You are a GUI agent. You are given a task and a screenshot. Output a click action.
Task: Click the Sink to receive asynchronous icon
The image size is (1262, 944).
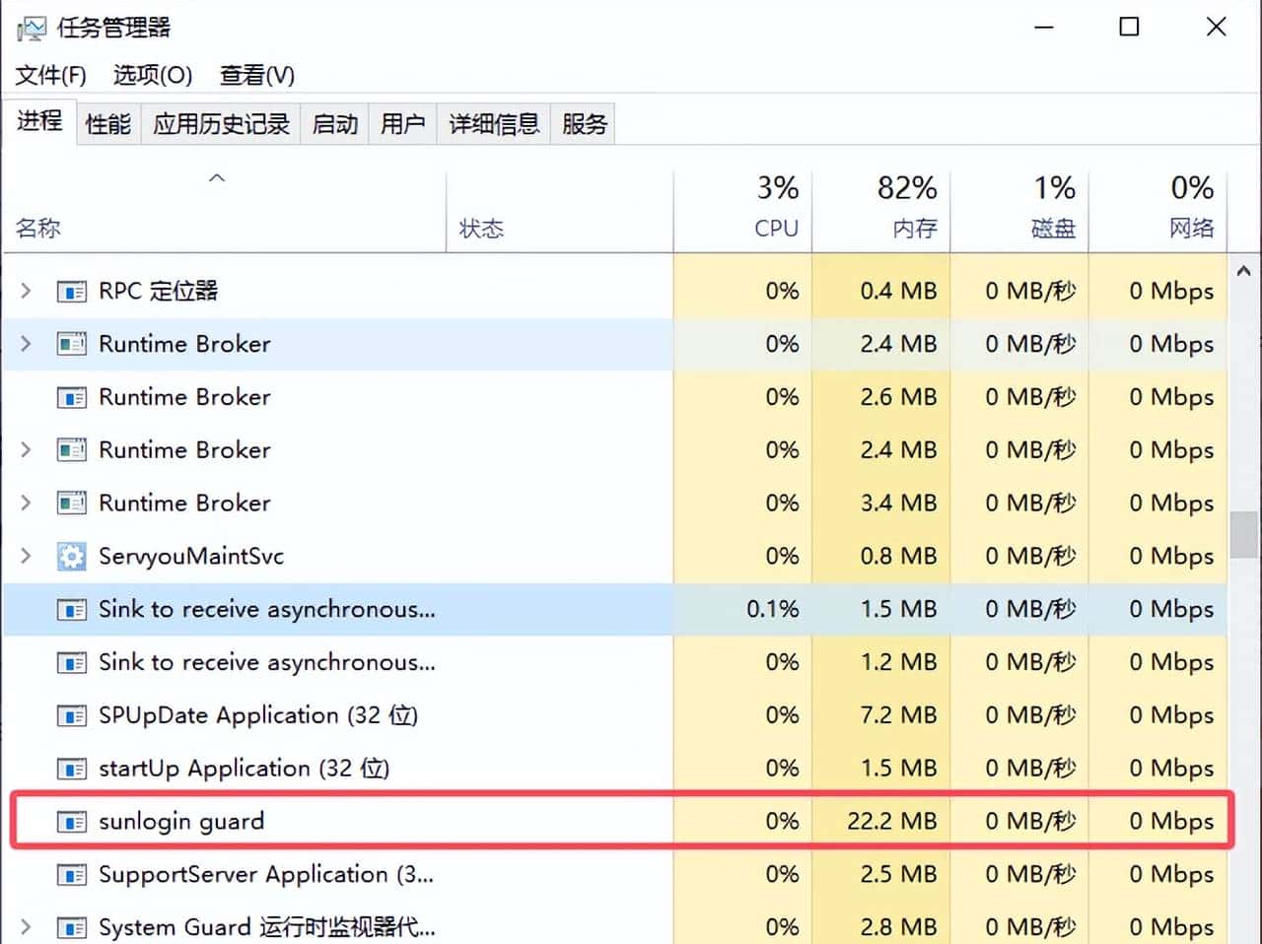click(71, 609)
